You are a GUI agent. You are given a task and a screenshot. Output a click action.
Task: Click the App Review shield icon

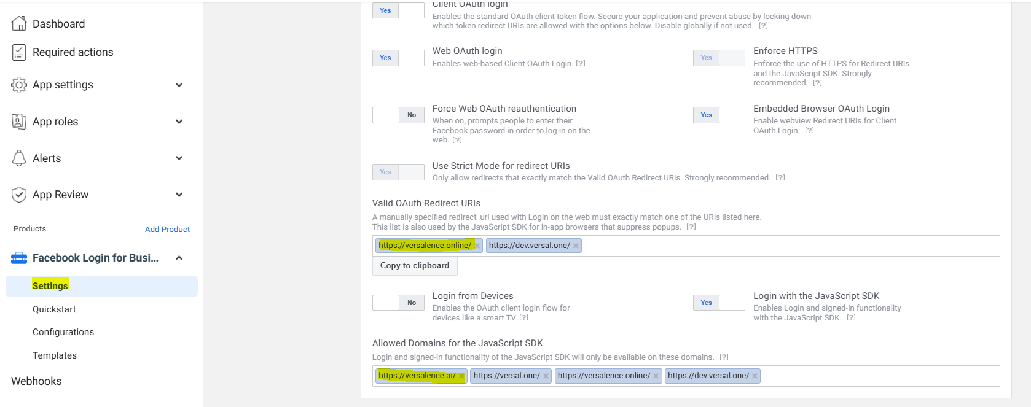[19, 195]
